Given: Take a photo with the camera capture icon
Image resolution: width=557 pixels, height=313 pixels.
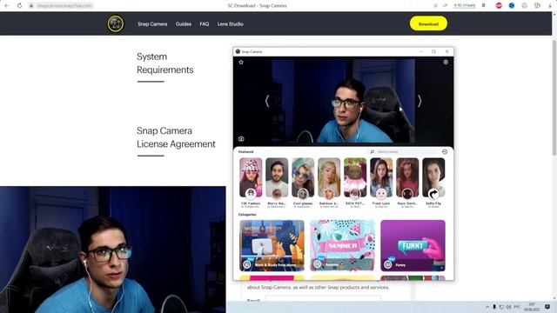Looking at the screenshot, I should coord(241,139).
